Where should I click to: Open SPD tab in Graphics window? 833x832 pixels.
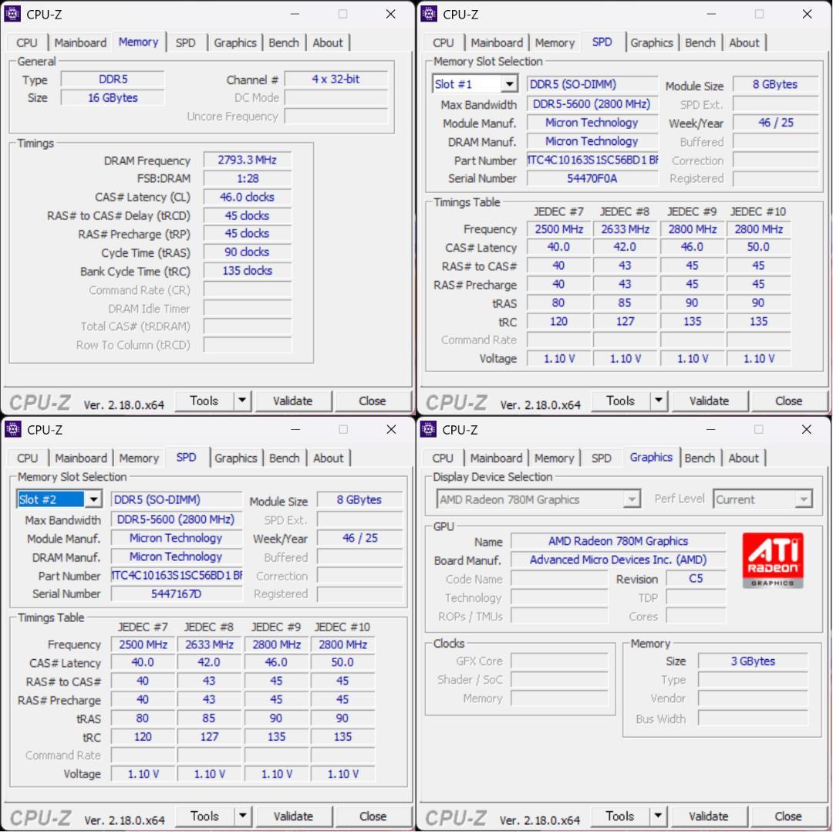point(602,458)
